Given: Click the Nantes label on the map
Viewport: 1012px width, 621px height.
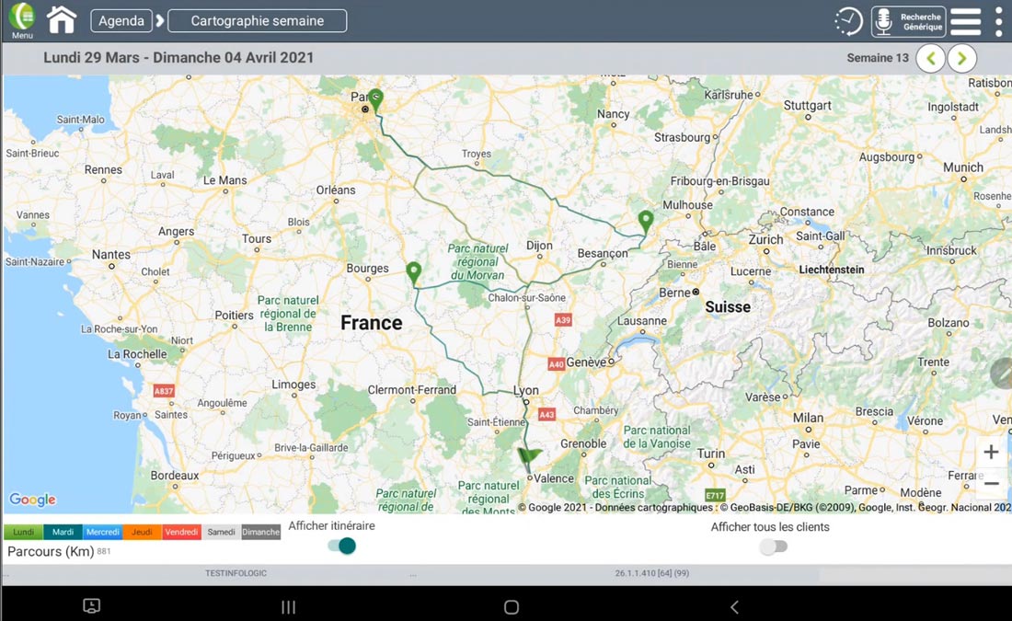Looking at the screenshot, I should pos(111,254).
